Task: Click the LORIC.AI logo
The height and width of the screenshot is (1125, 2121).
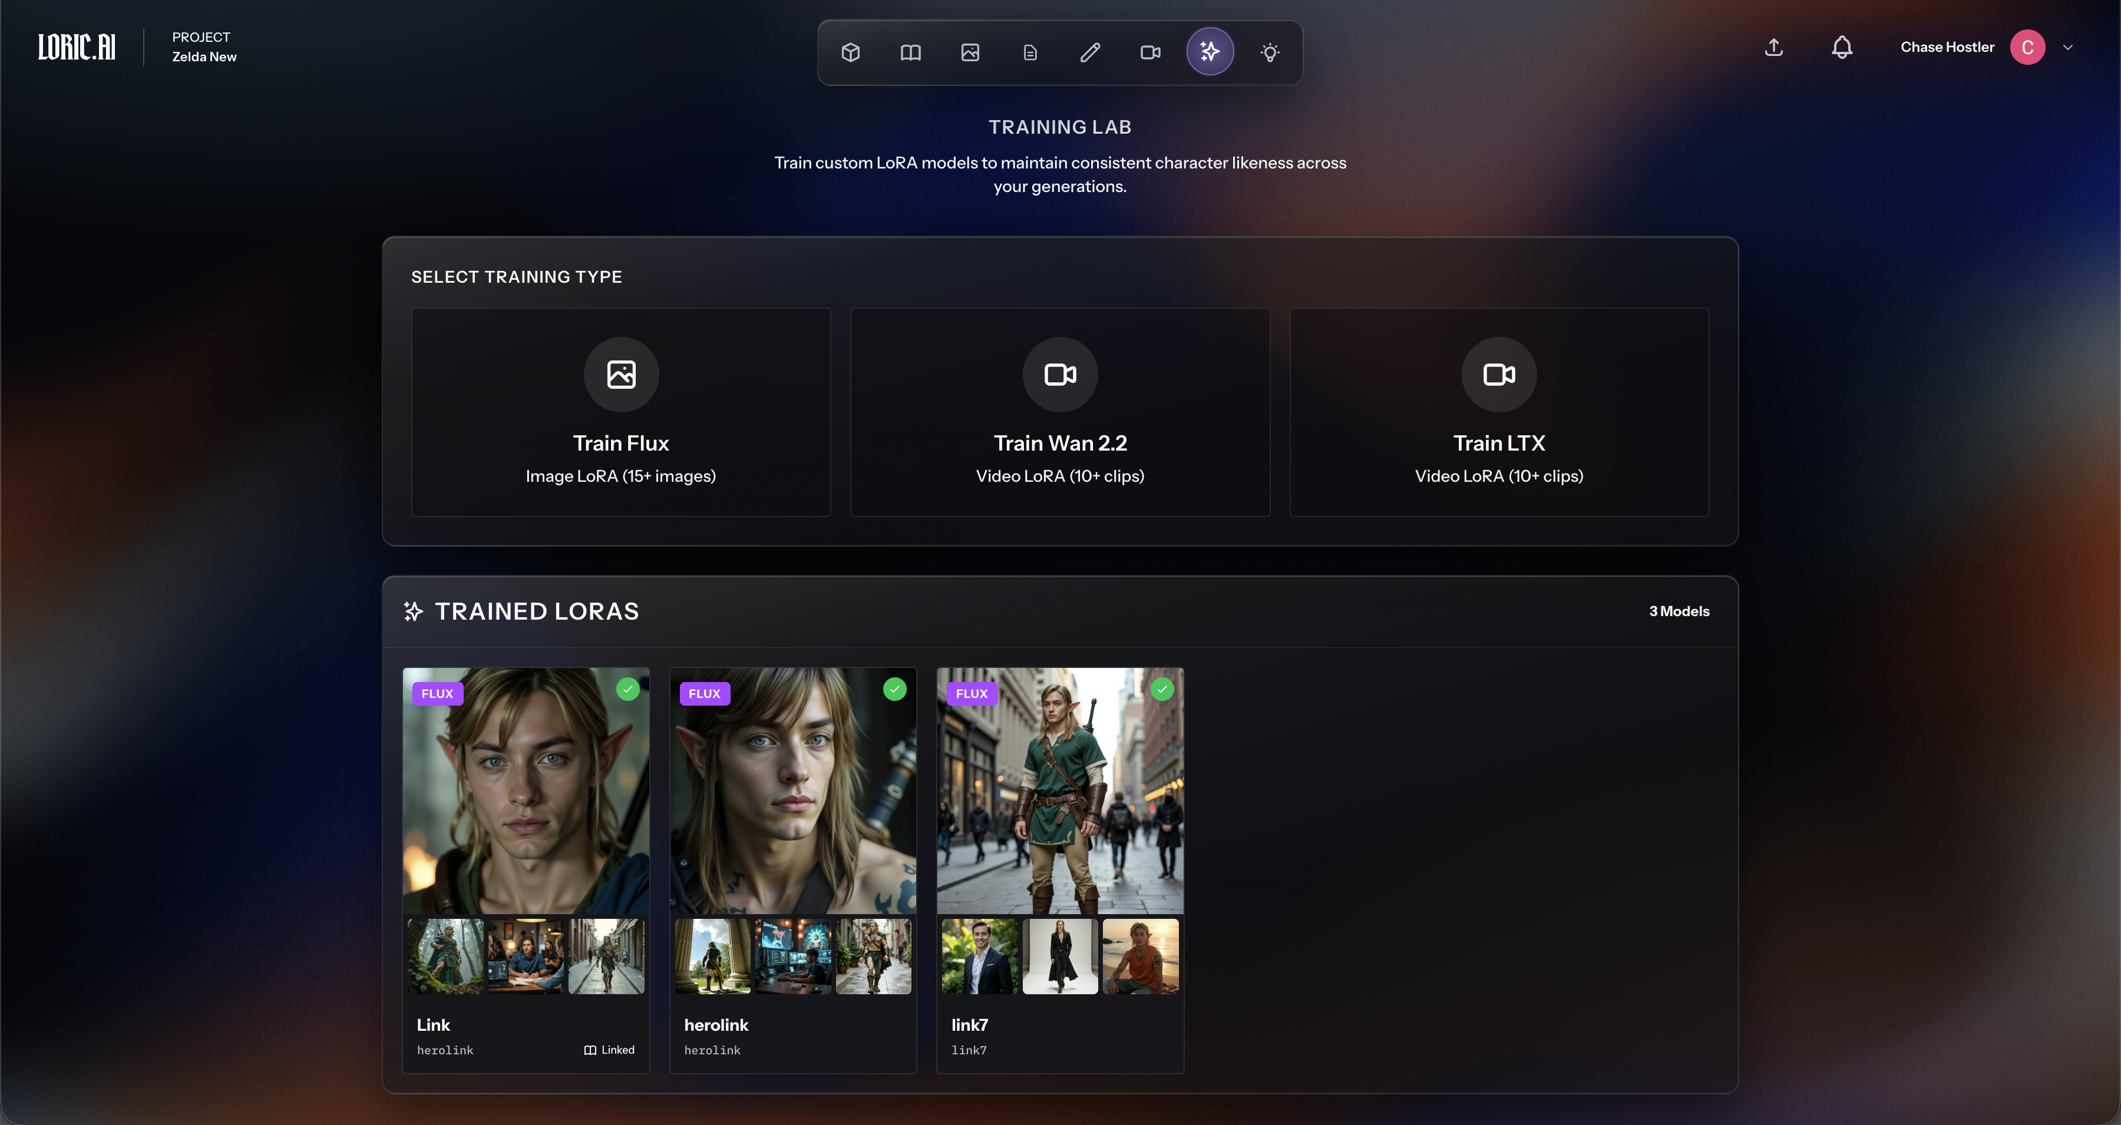Action: click(77, 47)
